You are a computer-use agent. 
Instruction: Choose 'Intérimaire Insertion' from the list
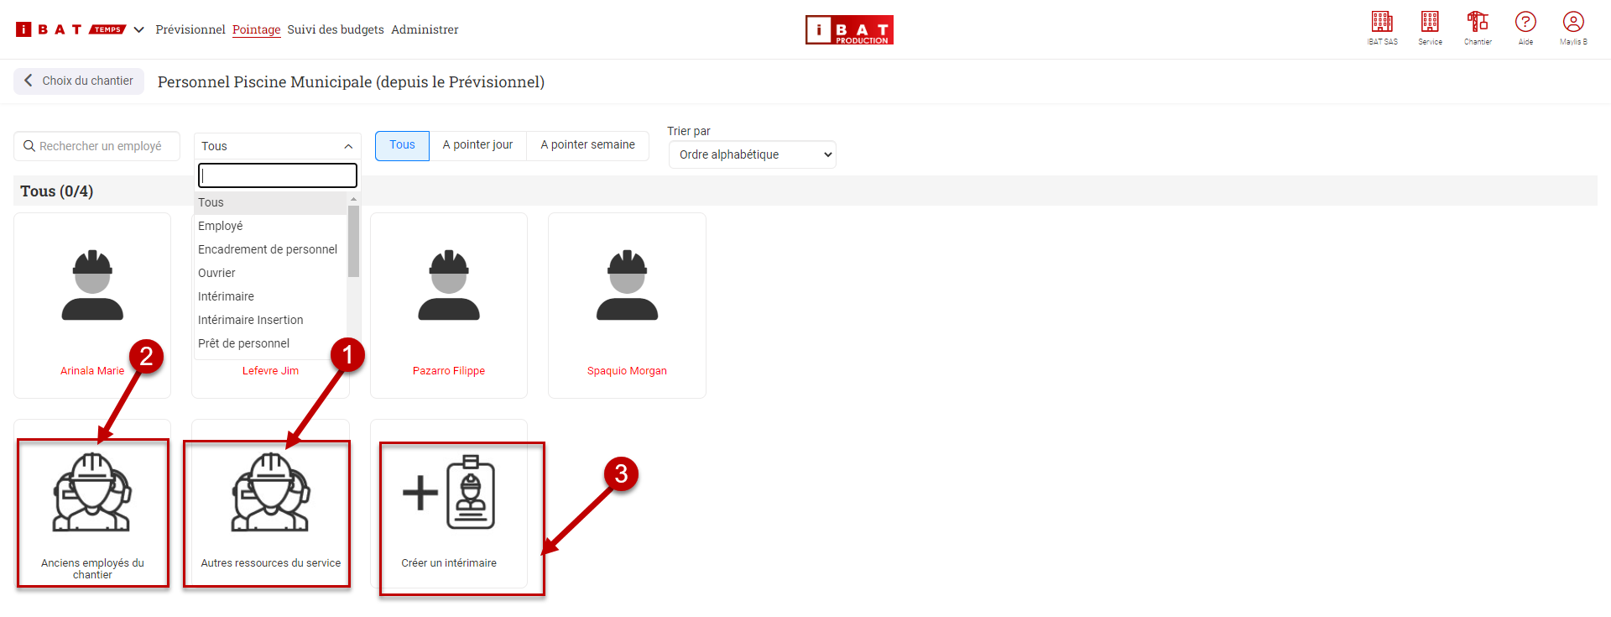(x=251, y=320)
